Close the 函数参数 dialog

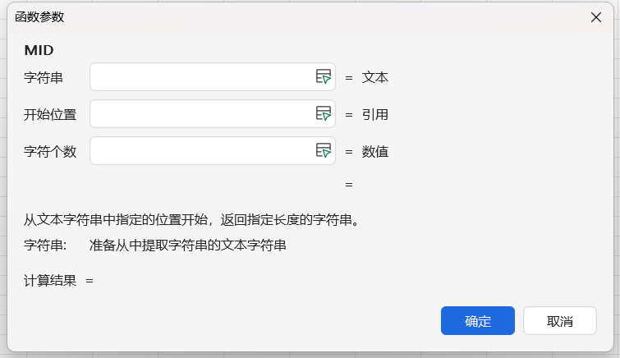pyautogui.click(x=596, y=17)
